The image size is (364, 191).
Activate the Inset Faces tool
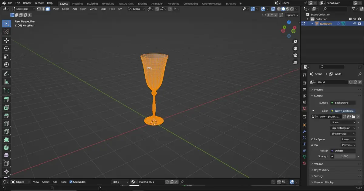(6, 107)
